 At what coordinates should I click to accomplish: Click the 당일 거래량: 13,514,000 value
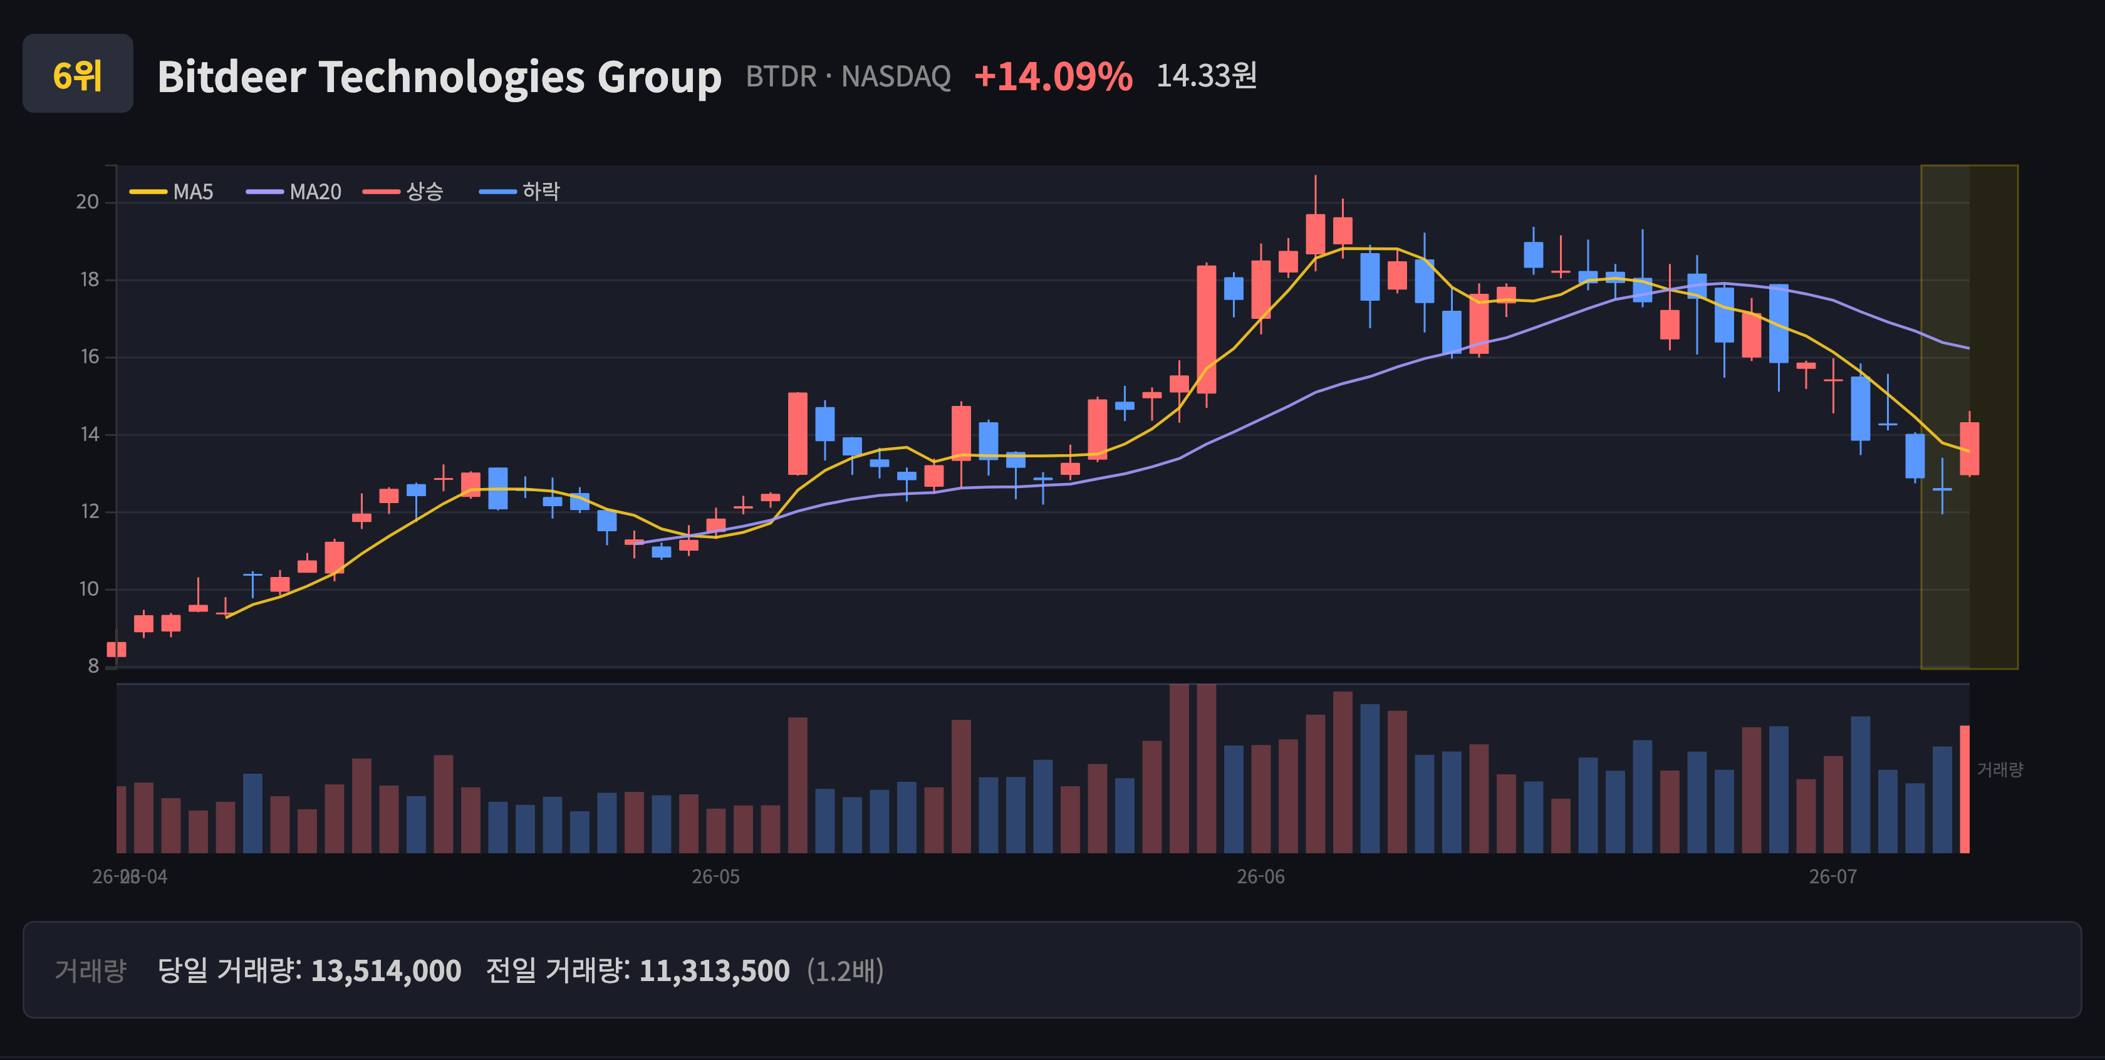tap(309, 970)
